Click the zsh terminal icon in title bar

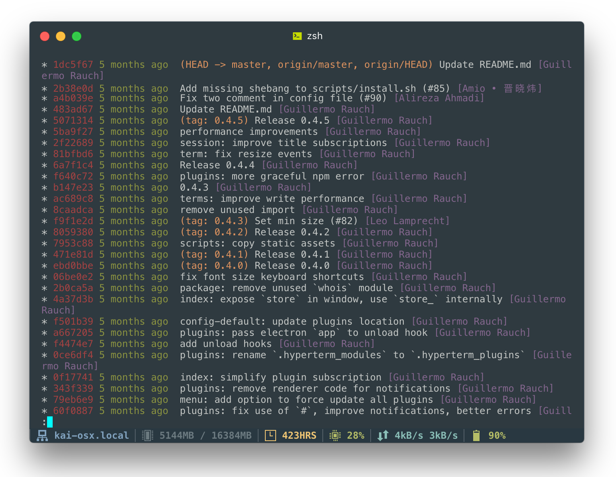297,36
